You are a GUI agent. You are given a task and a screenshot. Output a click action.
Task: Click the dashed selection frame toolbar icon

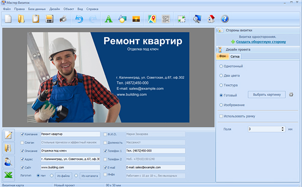coord(181,19)
